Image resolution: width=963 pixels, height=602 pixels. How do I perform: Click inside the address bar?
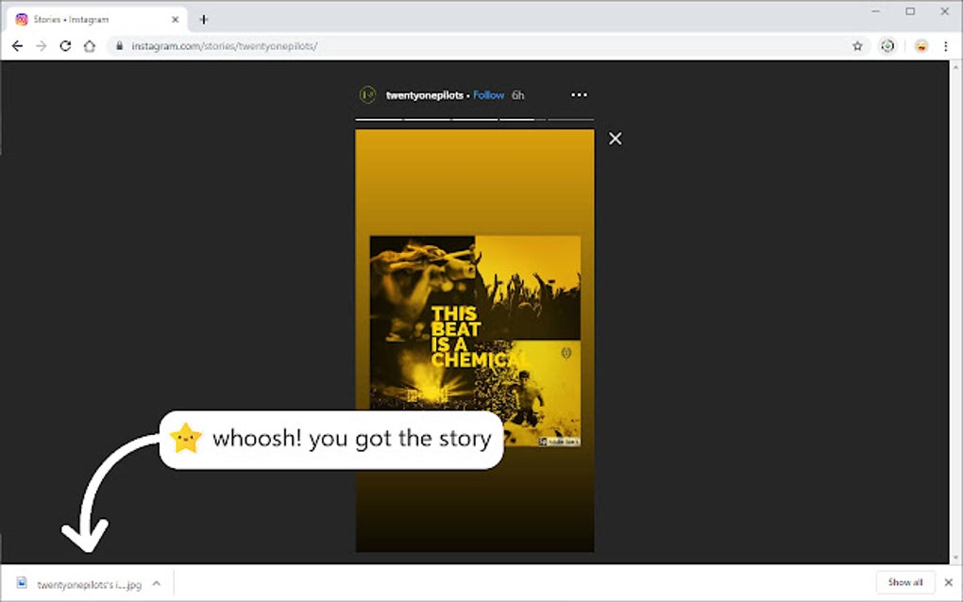point(378,44)
